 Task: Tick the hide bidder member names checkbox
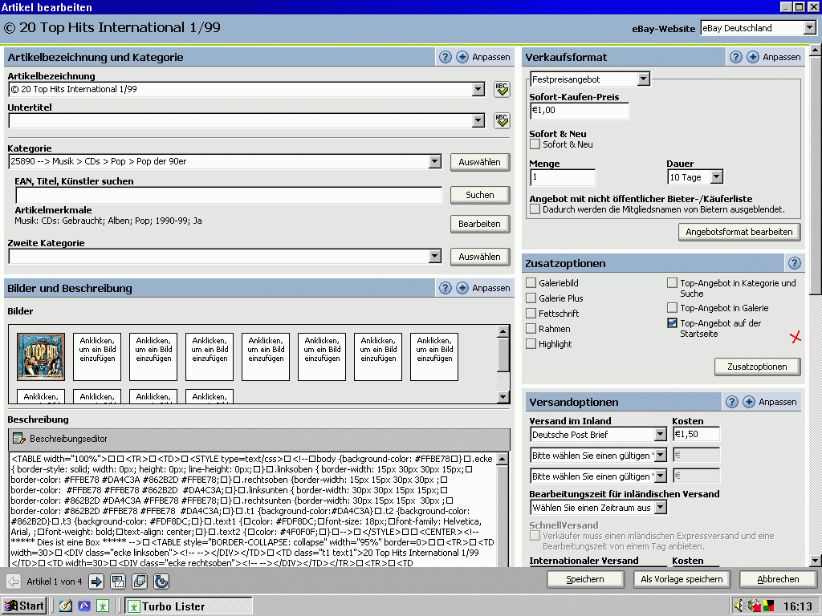[535, 209]
